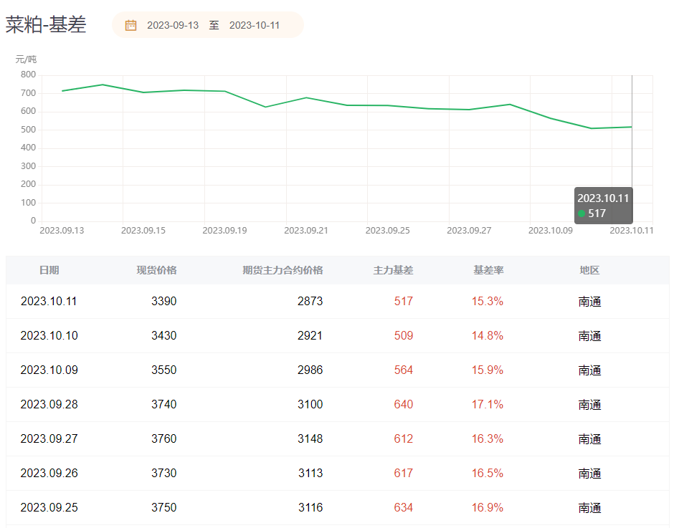
Task: Select basis rate 15.3%
Action: (487, 301)
